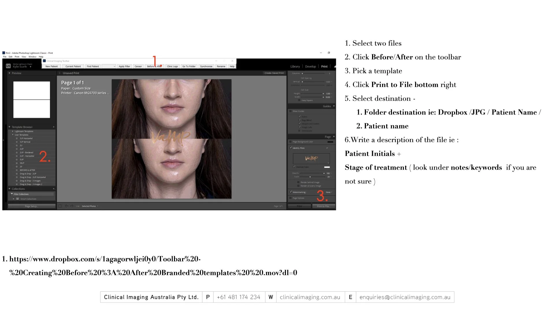Expand the Lightroom Templates folder
The image size is (555, 312).
(13, 131)
